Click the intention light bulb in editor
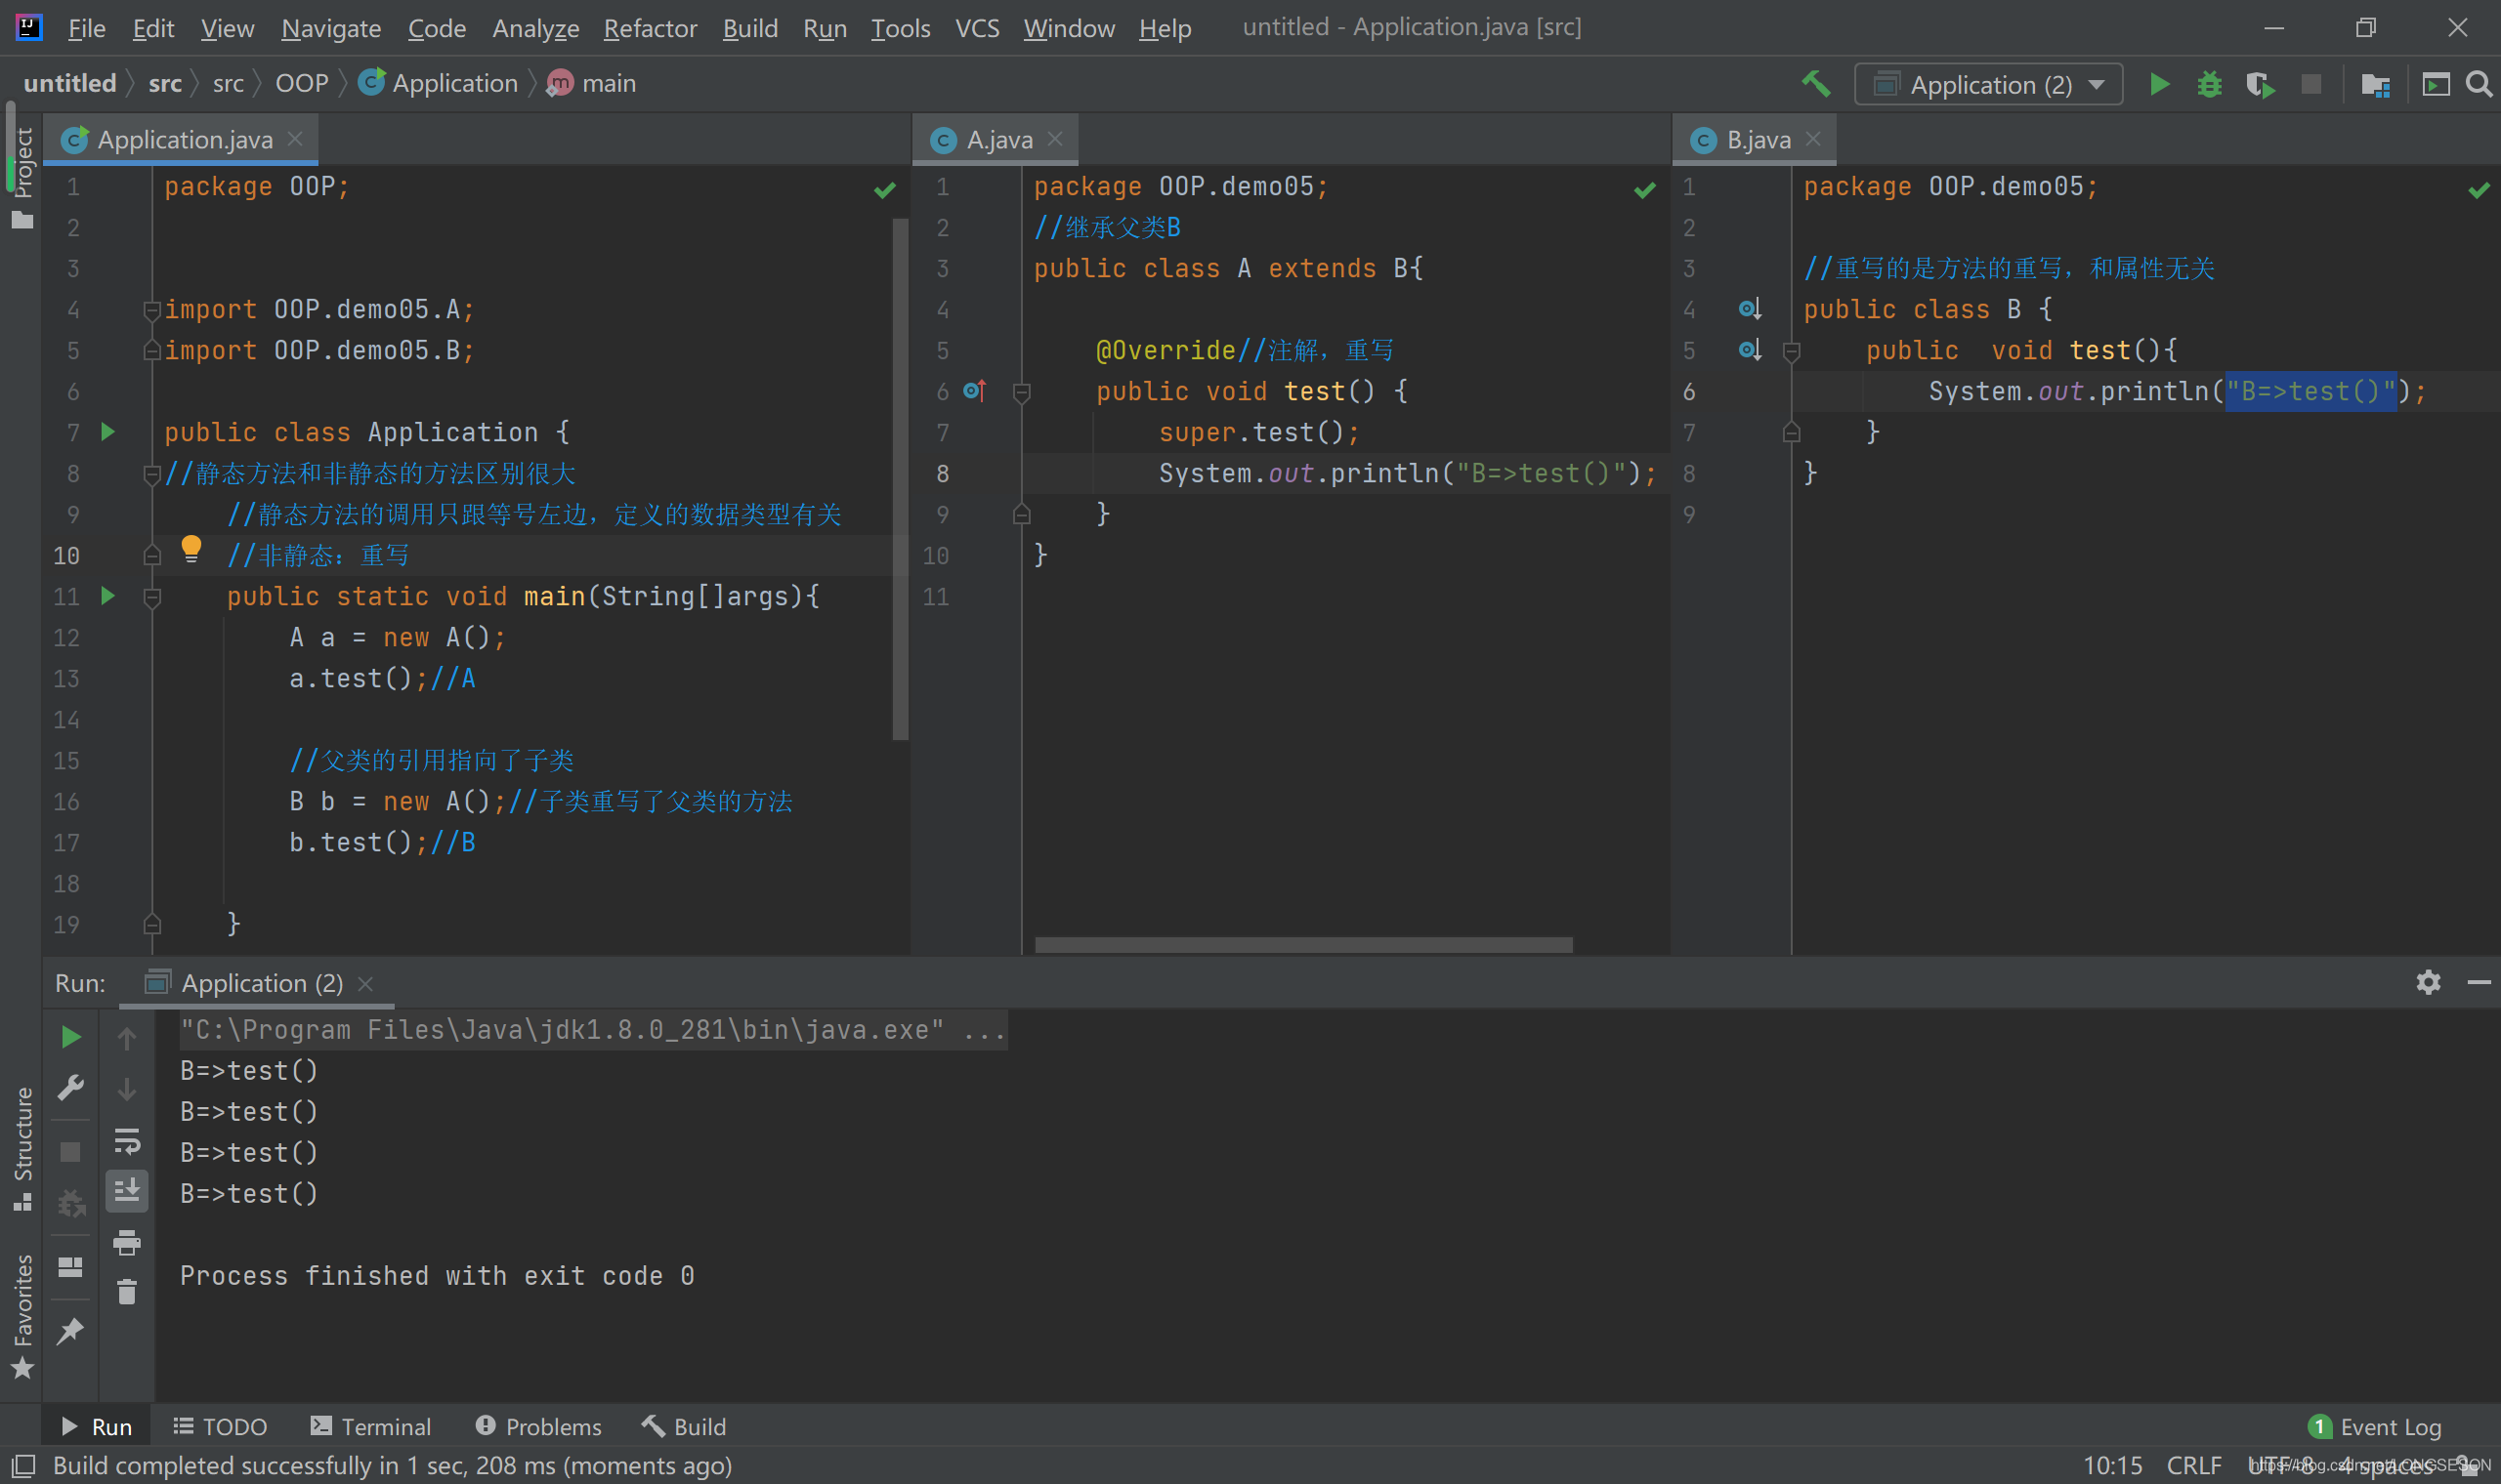Viewport: 2501px width, 1484px height. point(191,548)
